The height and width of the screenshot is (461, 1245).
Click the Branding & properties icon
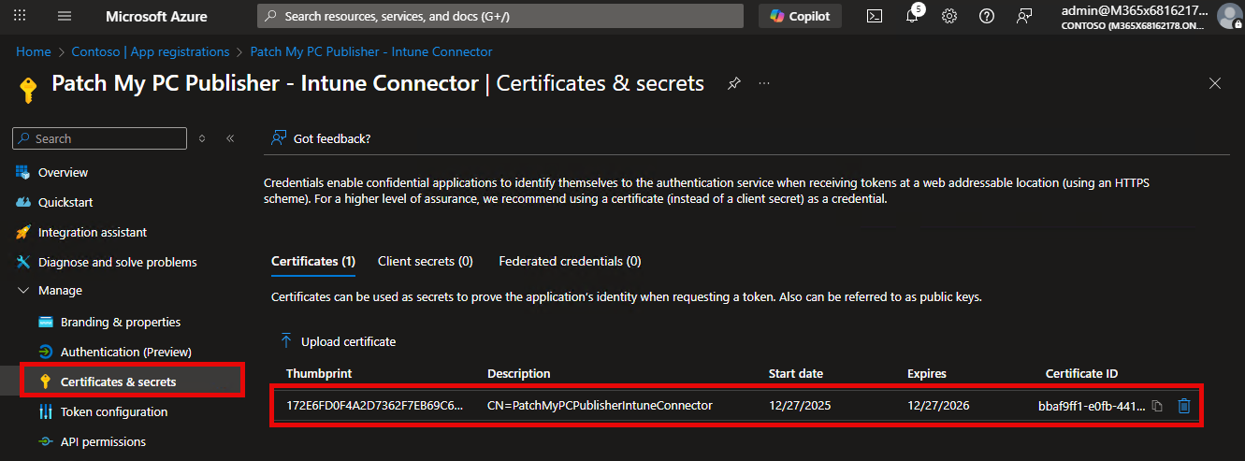pos(46,322)
